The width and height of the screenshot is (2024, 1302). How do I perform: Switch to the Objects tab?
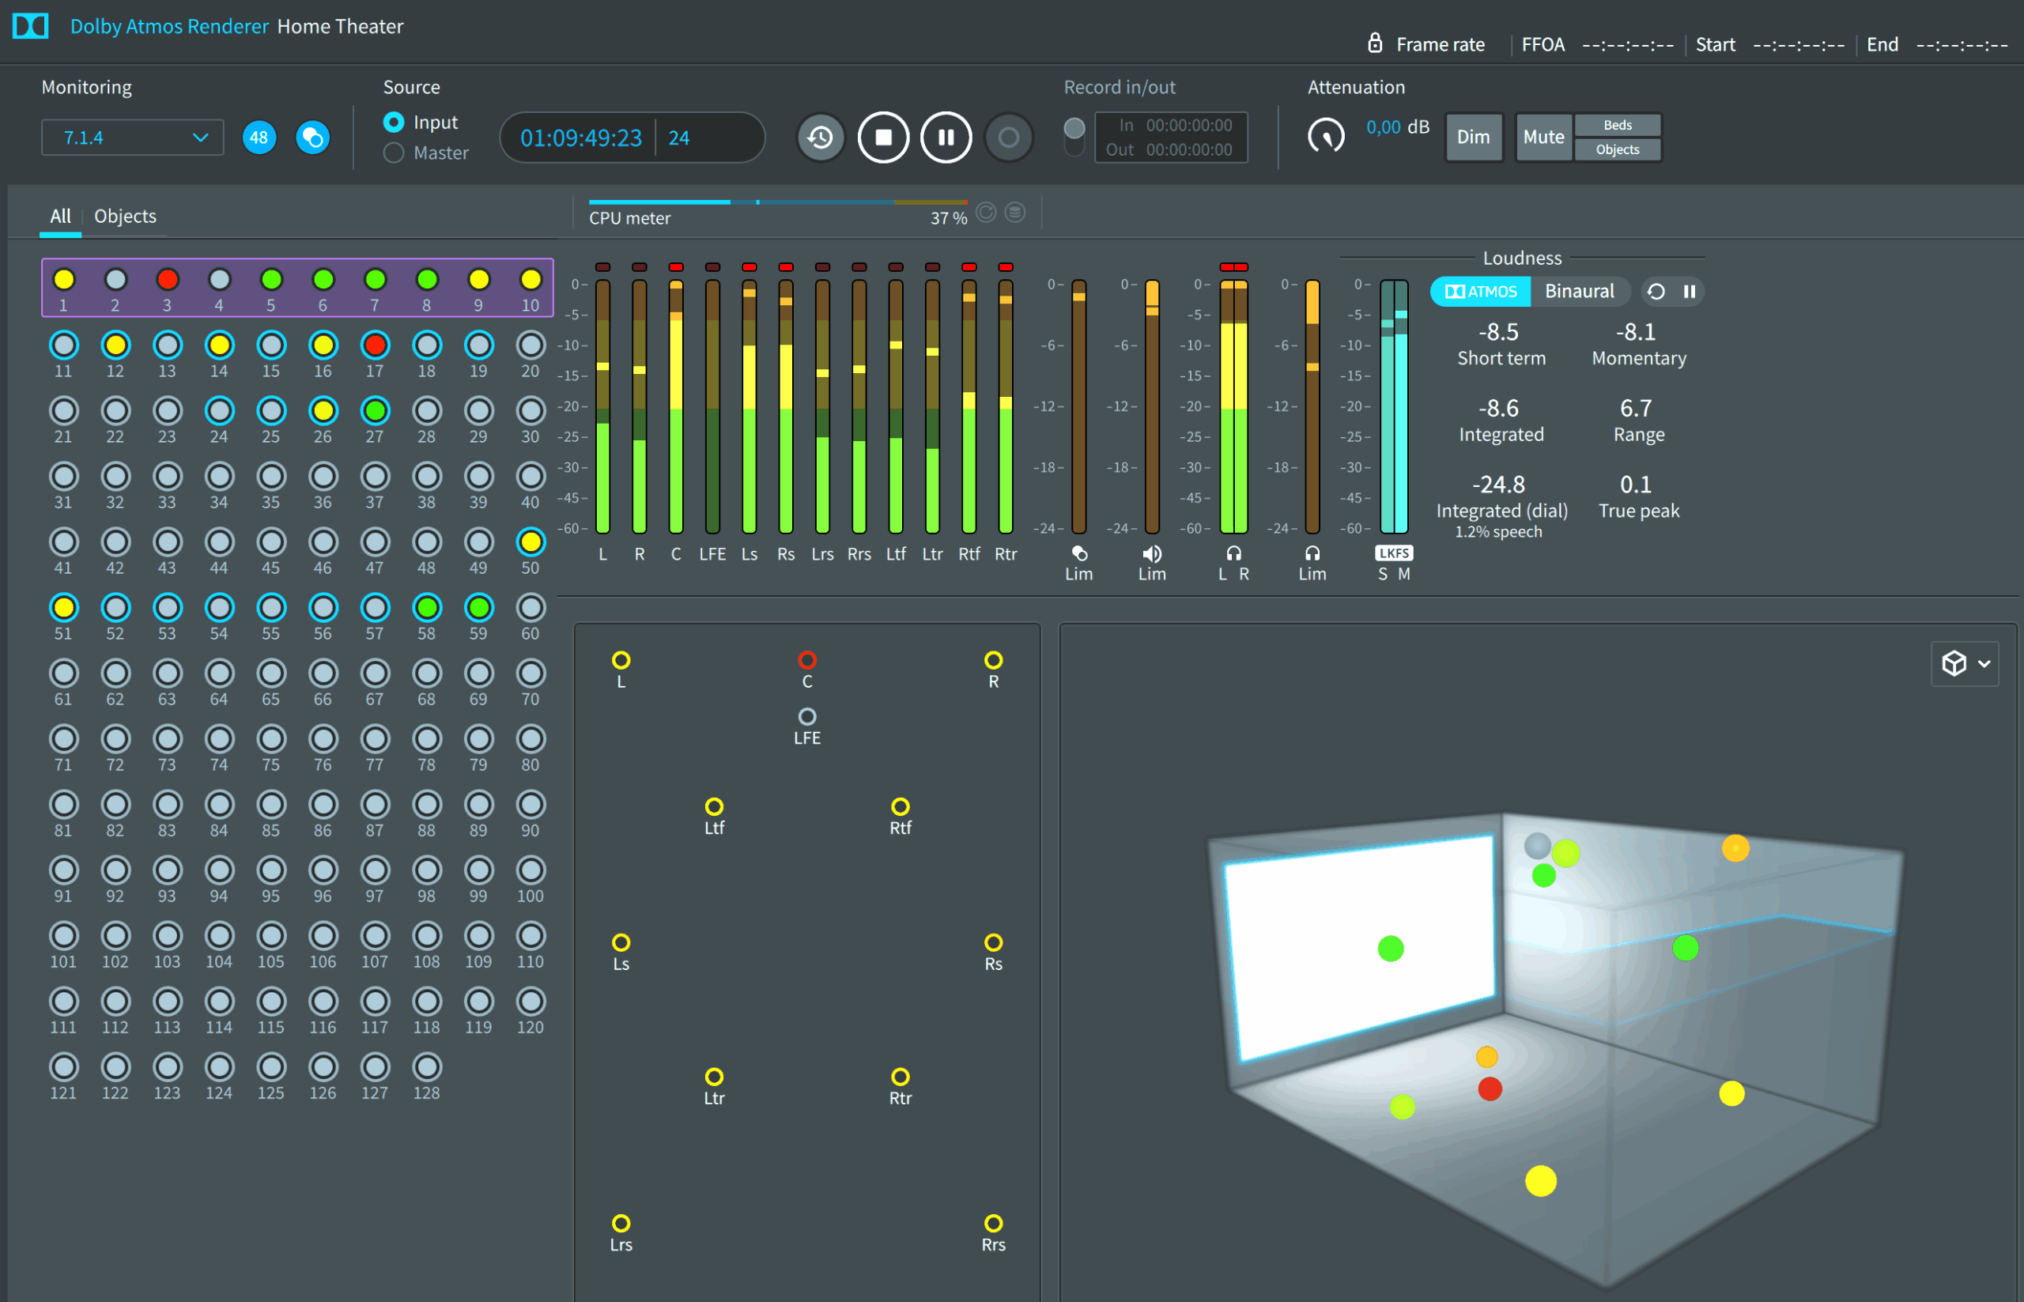[x=125, y=217]
